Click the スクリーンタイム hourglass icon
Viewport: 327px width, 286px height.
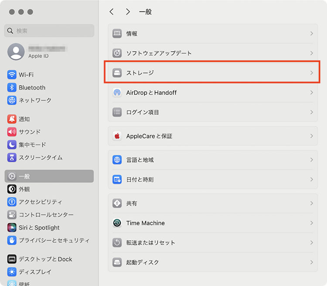pyautogui.click(x=12, y=157)
